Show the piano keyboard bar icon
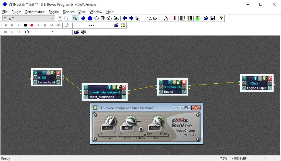The width and height of the screenshot is (281, 161). tap(183, 18)
